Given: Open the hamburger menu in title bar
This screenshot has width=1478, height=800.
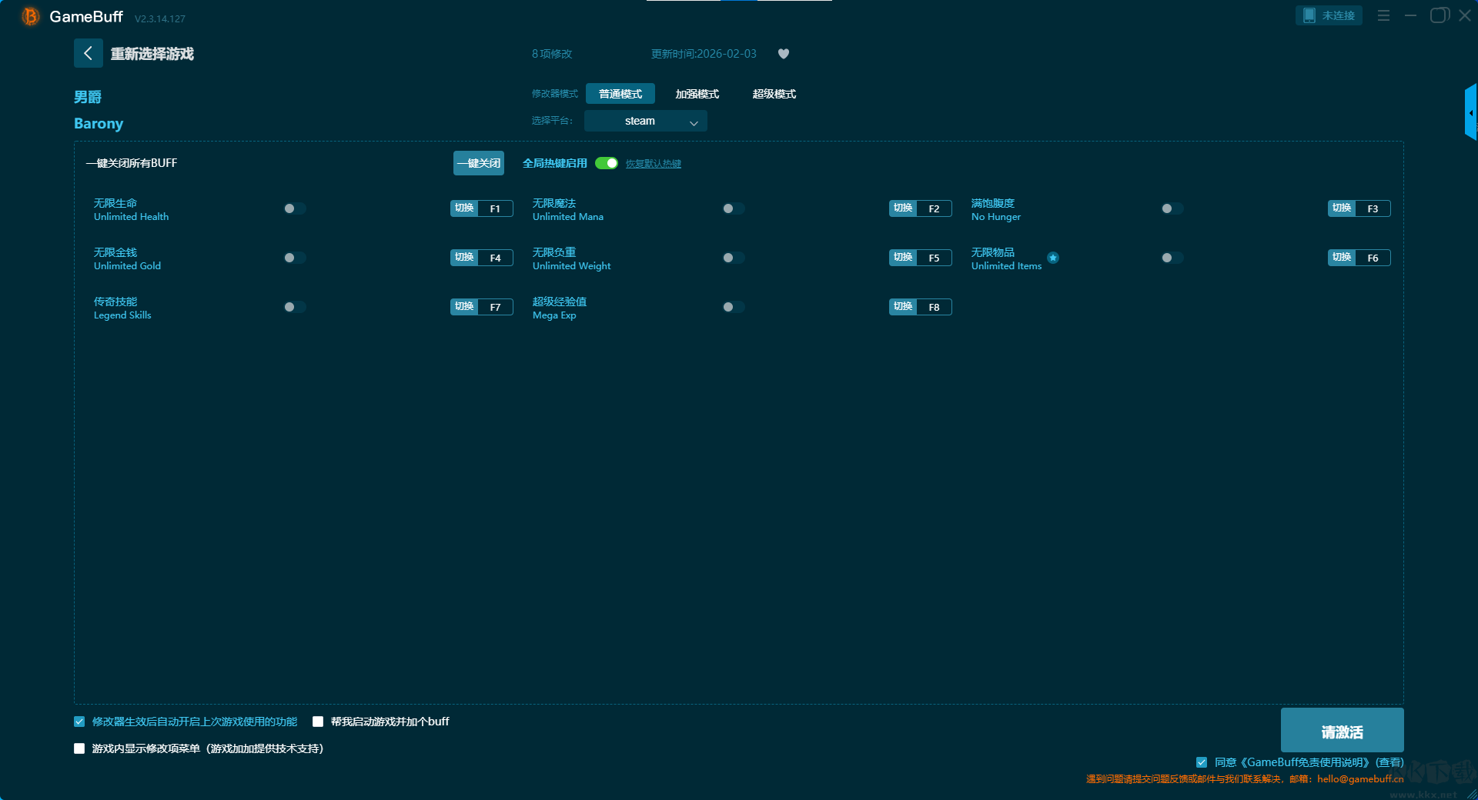Looking at the screenshot, I should coord(1383,15).
